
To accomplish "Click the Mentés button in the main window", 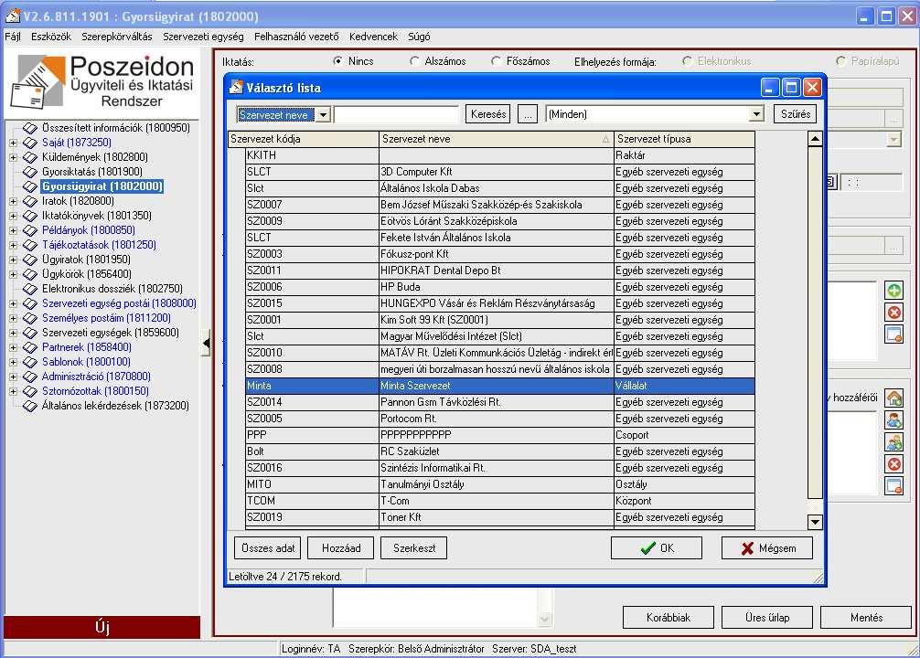I will (x=866, y=618).
